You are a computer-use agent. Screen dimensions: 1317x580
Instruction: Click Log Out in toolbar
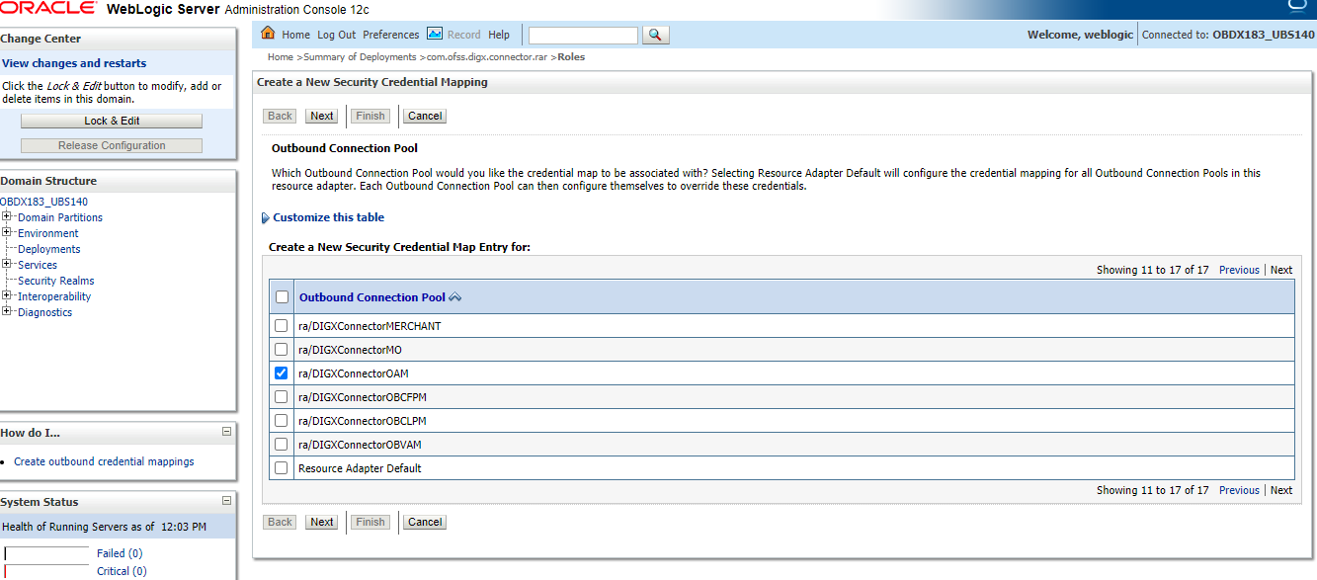click(x=337, y=35)
